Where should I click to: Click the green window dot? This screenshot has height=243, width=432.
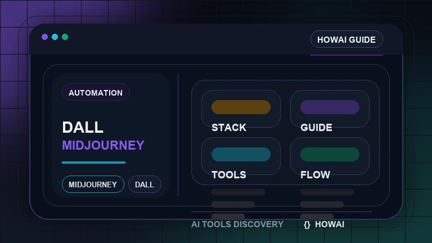[65, 37]
